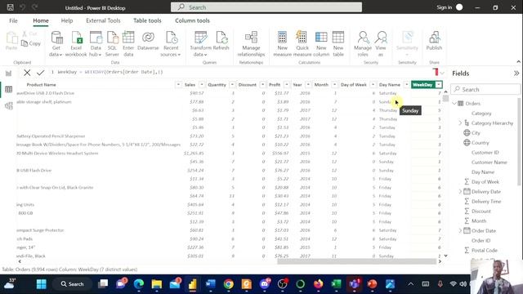
Task: Open Word from the taskbar
Action: [211, 284]
